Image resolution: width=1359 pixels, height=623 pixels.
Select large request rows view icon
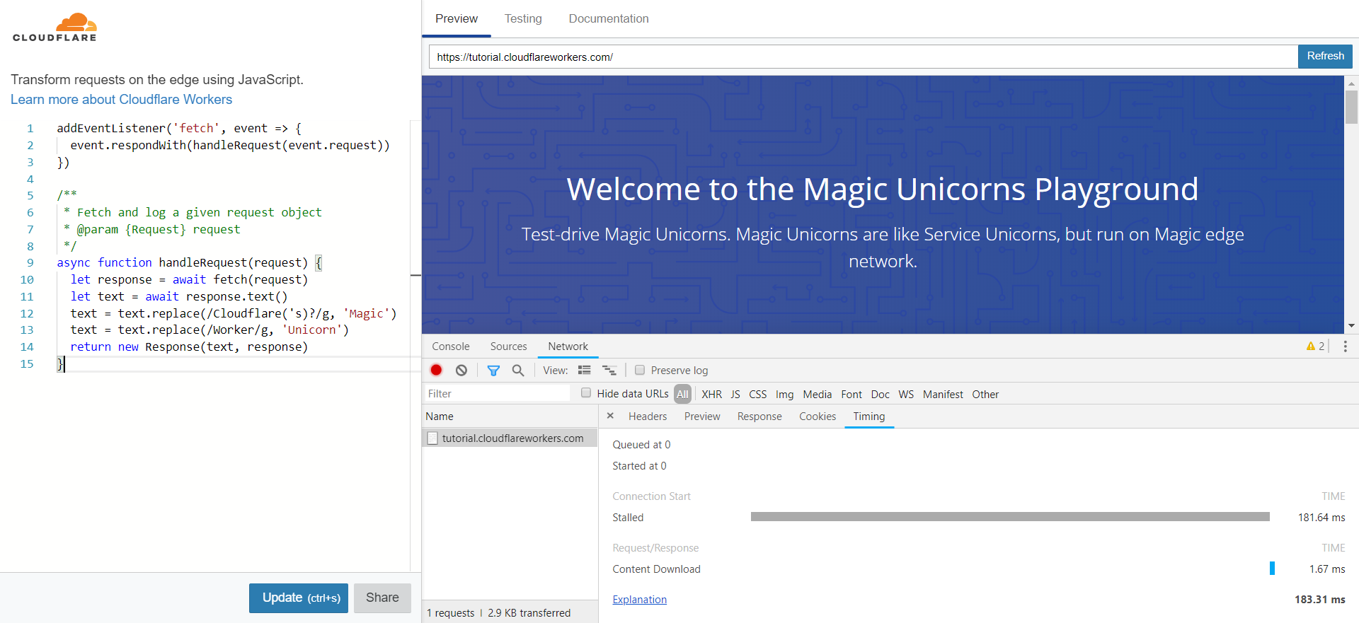584,370
